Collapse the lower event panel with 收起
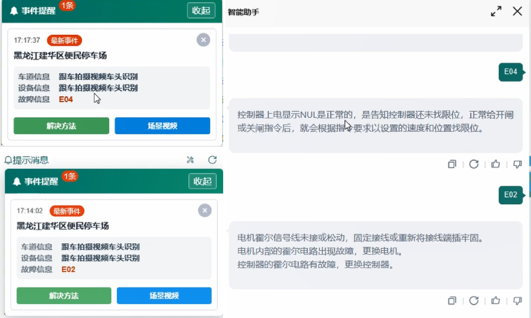This screenshot has width=531, height=318. coord(203,181)
